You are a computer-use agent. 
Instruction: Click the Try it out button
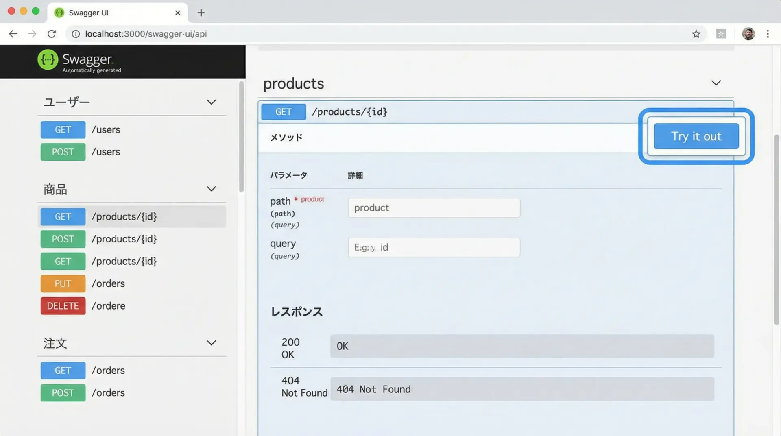point(696,136)
